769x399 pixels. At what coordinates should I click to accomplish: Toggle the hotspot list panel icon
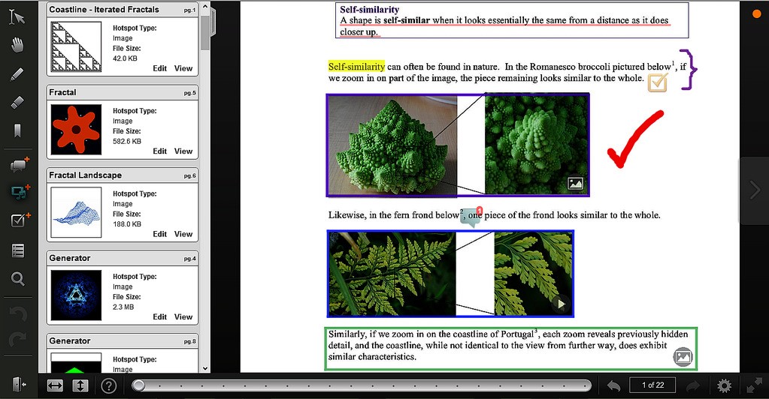point(18,250)
